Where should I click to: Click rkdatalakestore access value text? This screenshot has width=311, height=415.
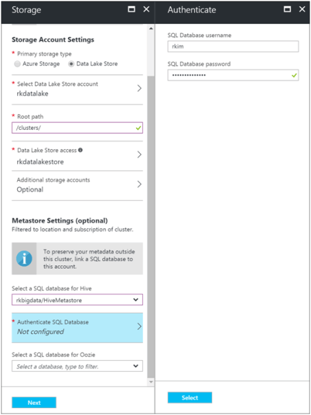coord(41,161)
